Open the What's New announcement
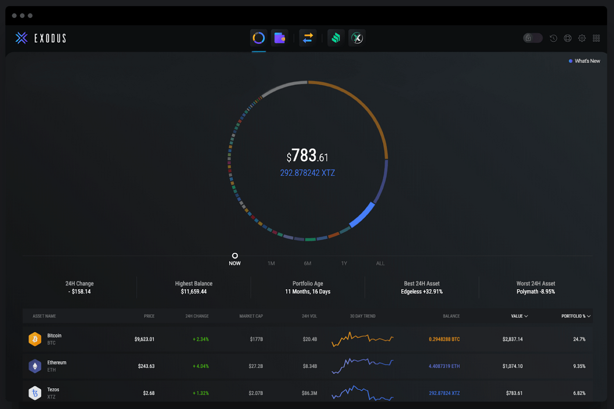Image resolution: width=614 pixels, height=409 pixels. click(584, 61)
